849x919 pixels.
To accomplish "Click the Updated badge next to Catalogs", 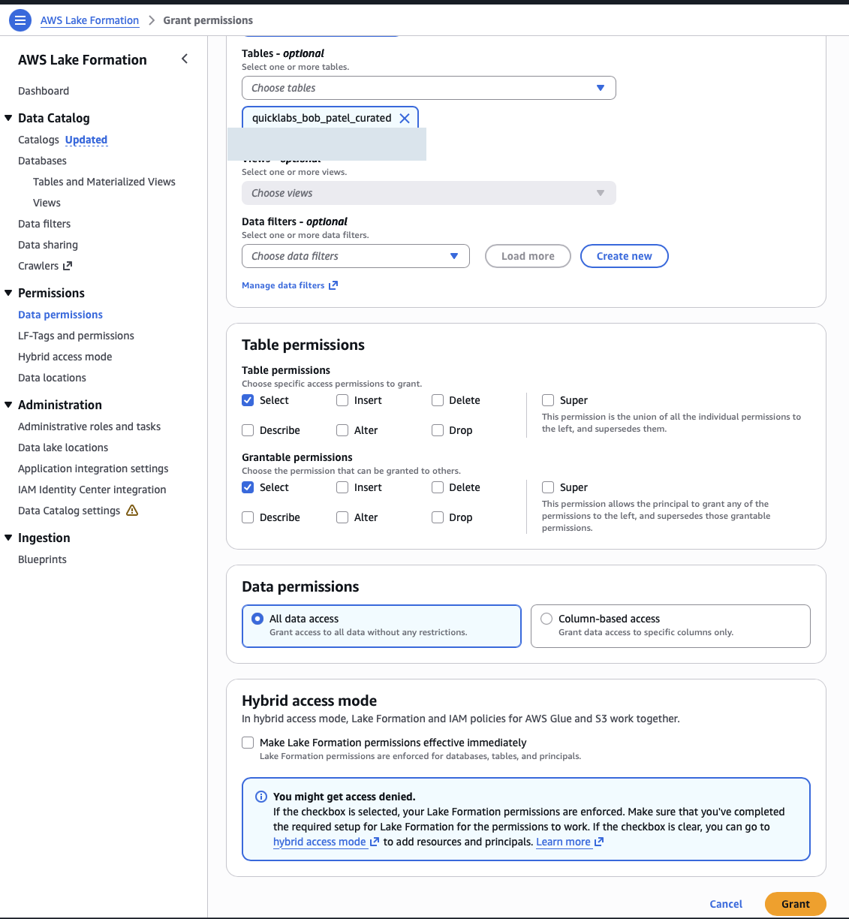I will 86,140.
